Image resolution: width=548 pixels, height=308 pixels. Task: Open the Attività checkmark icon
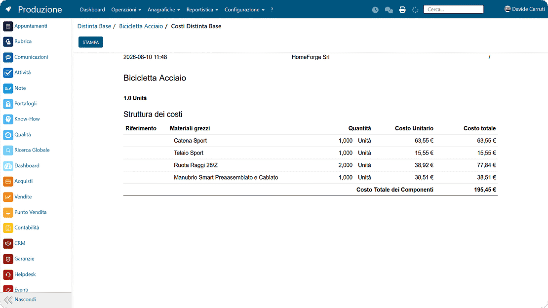(8, 73)
